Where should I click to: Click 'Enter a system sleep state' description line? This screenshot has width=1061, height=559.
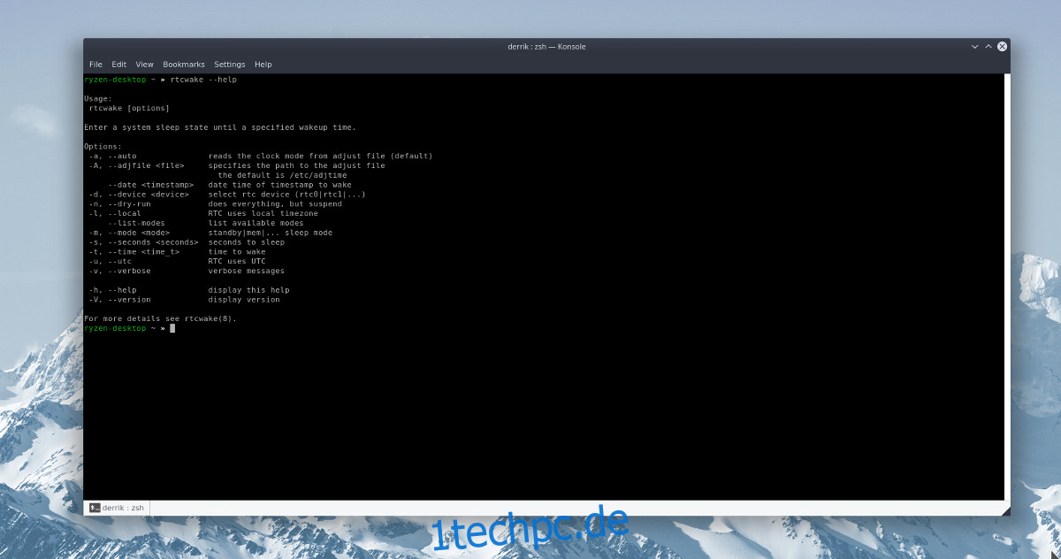[220, 127]
